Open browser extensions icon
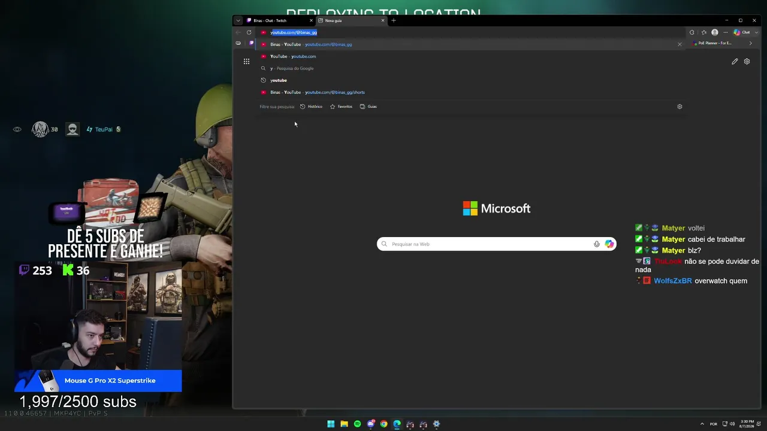The width and height of the screenshot is (767, 431). coord(692,32)
